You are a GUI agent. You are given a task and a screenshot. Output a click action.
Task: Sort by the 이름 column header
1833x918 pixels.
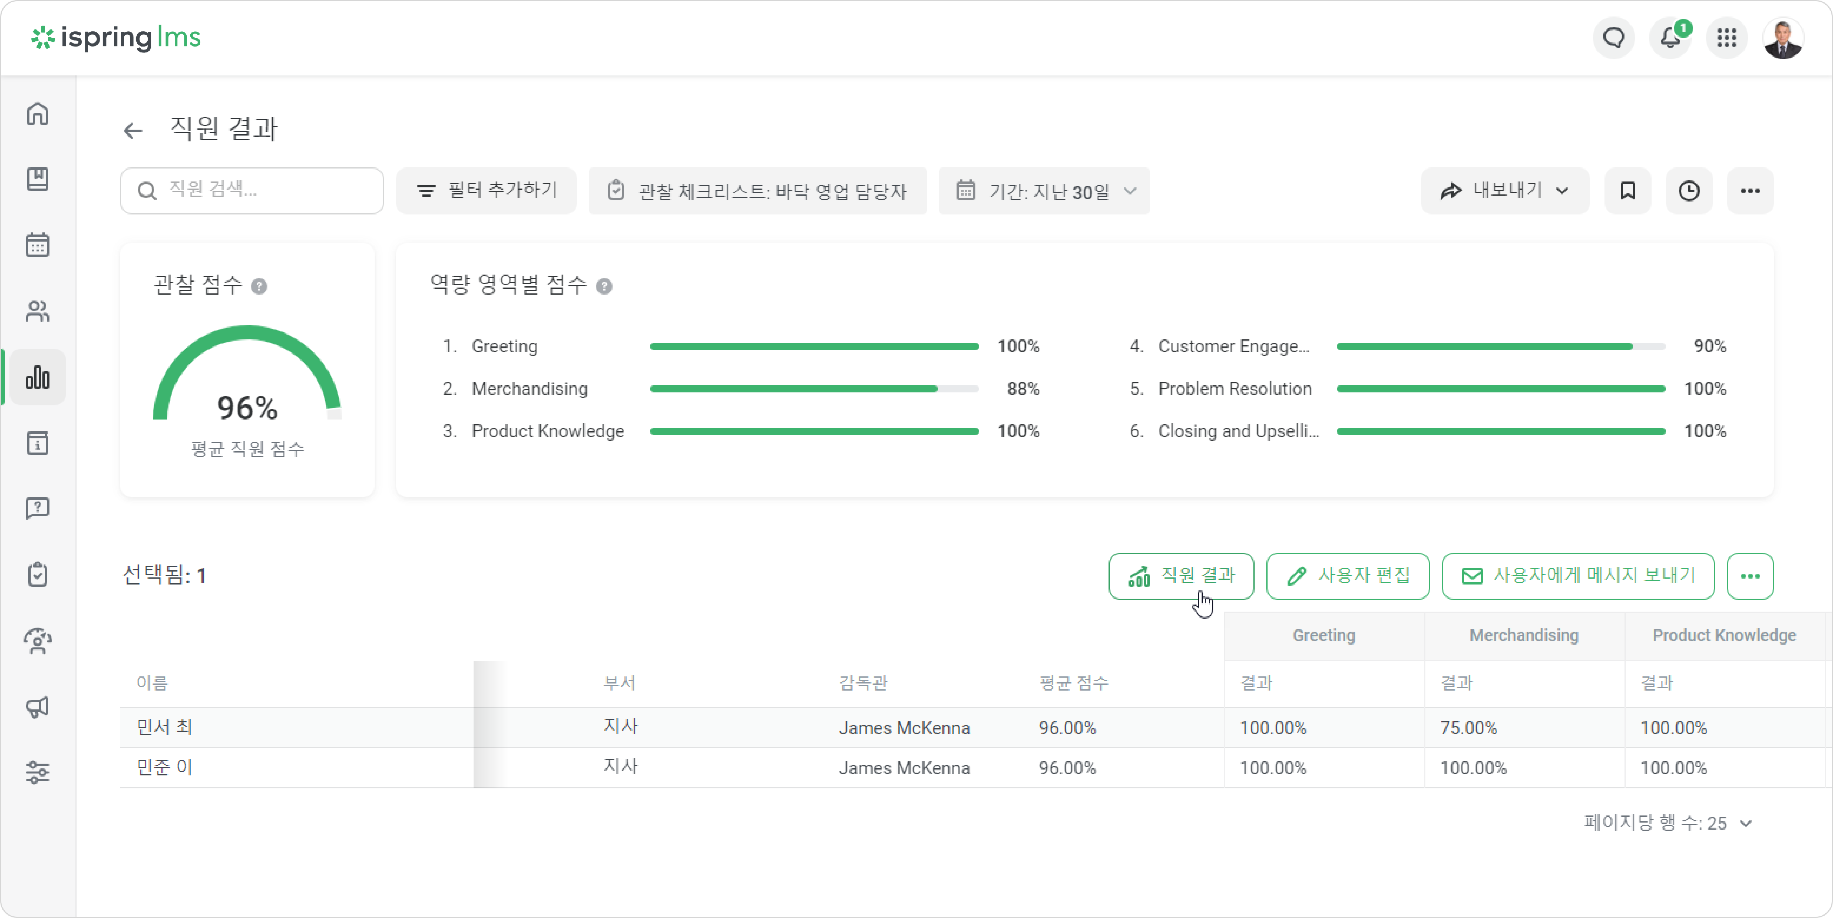(152, 683)
